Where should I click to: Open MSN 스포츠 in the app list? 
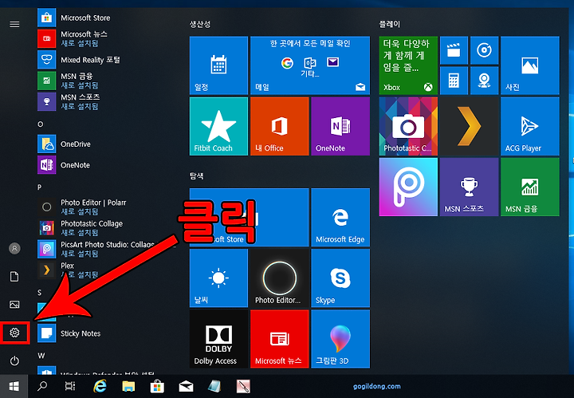coord(106,101)
